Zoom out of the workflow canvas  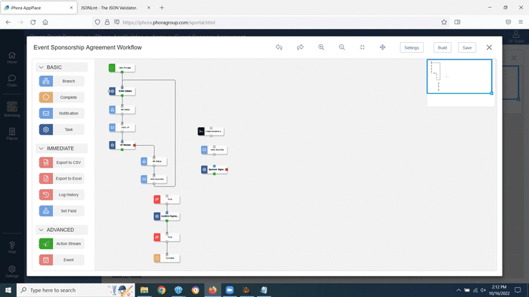(x=341, y=47)
